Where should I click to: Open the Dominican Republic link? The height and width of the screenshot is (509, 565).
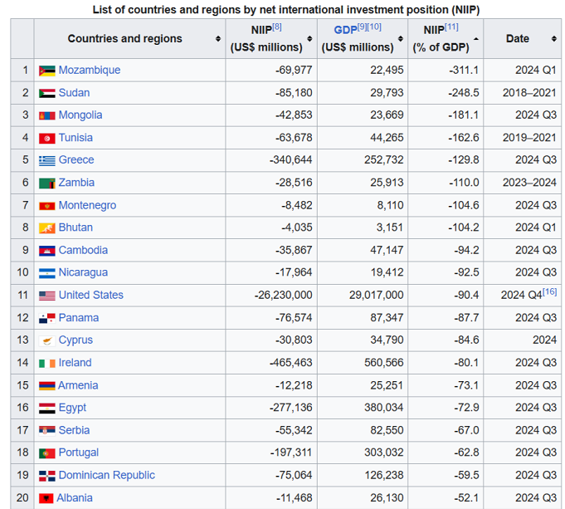pyautogui.click(x=107, y=475)
